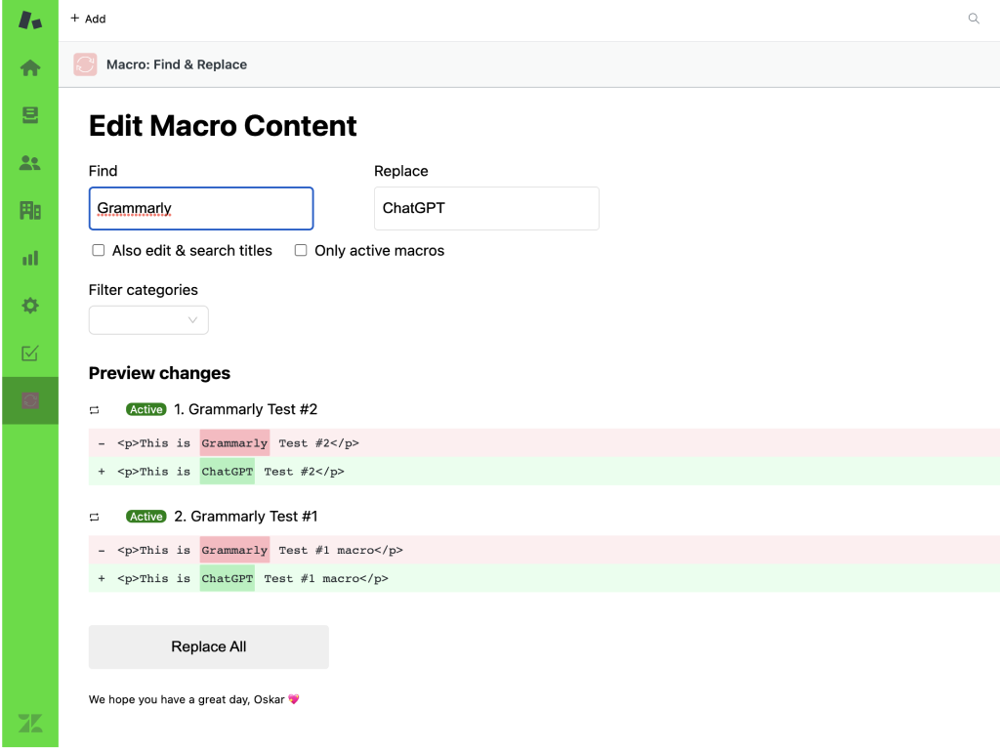
Task: Check the Only active macros box
Action: (x=301, y=251)
